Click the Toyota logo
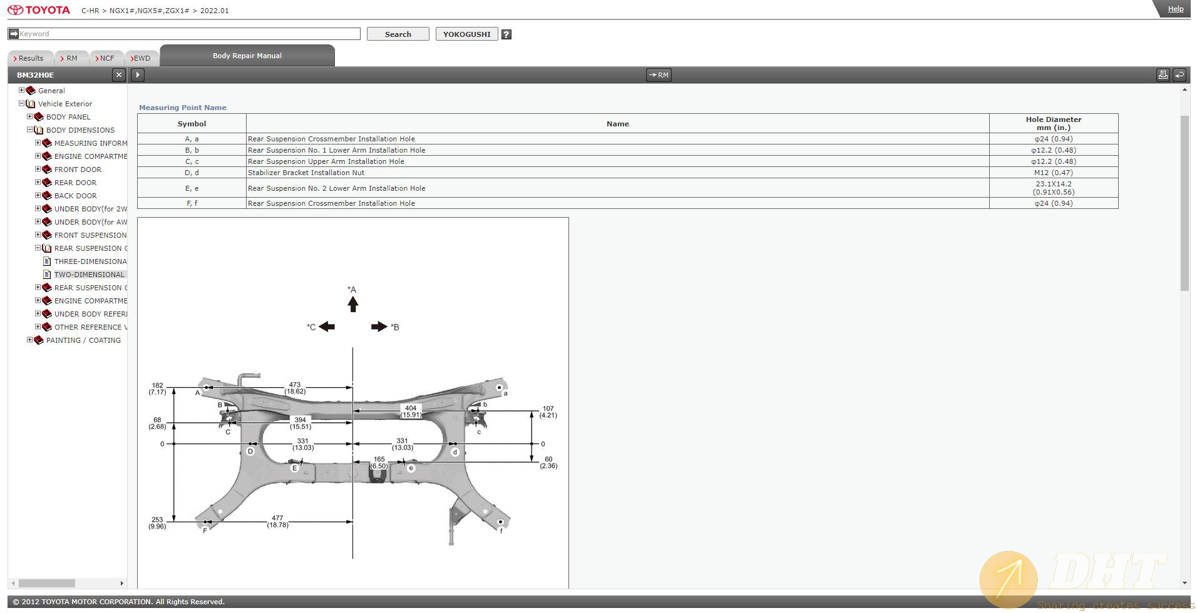The height and width of the screenshot is (613, 1197). tap(39, 10)
